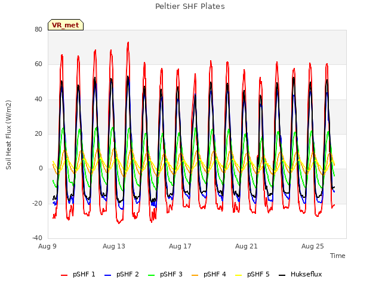This screenshot has height=286, width=382.
Task: Click the pSHF 1 legend label
Action: coord(84,274)
